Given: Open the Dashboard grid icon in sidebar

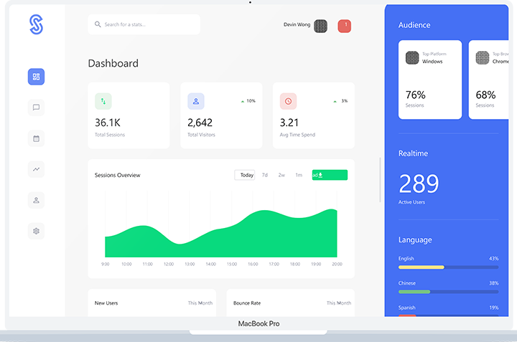Looking at the screenshot, I should pyautogui.click(x=36, y=77).
